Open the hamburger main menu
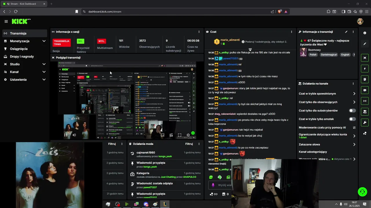This screenshot has width=371, height=208. [x=6, y=21]
